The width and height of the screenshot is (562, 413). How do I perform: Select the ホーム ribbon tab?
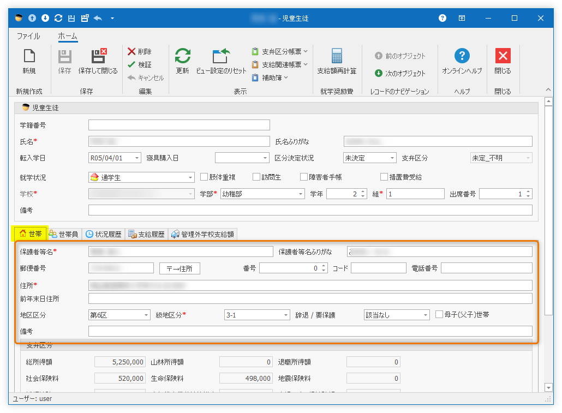point(68,36)
